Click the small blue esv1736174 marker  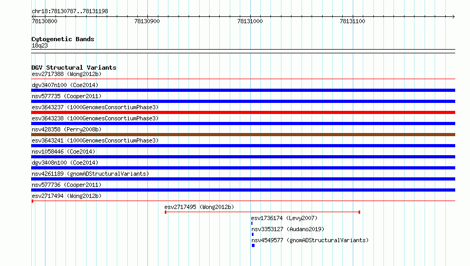[x=252, y=223]
